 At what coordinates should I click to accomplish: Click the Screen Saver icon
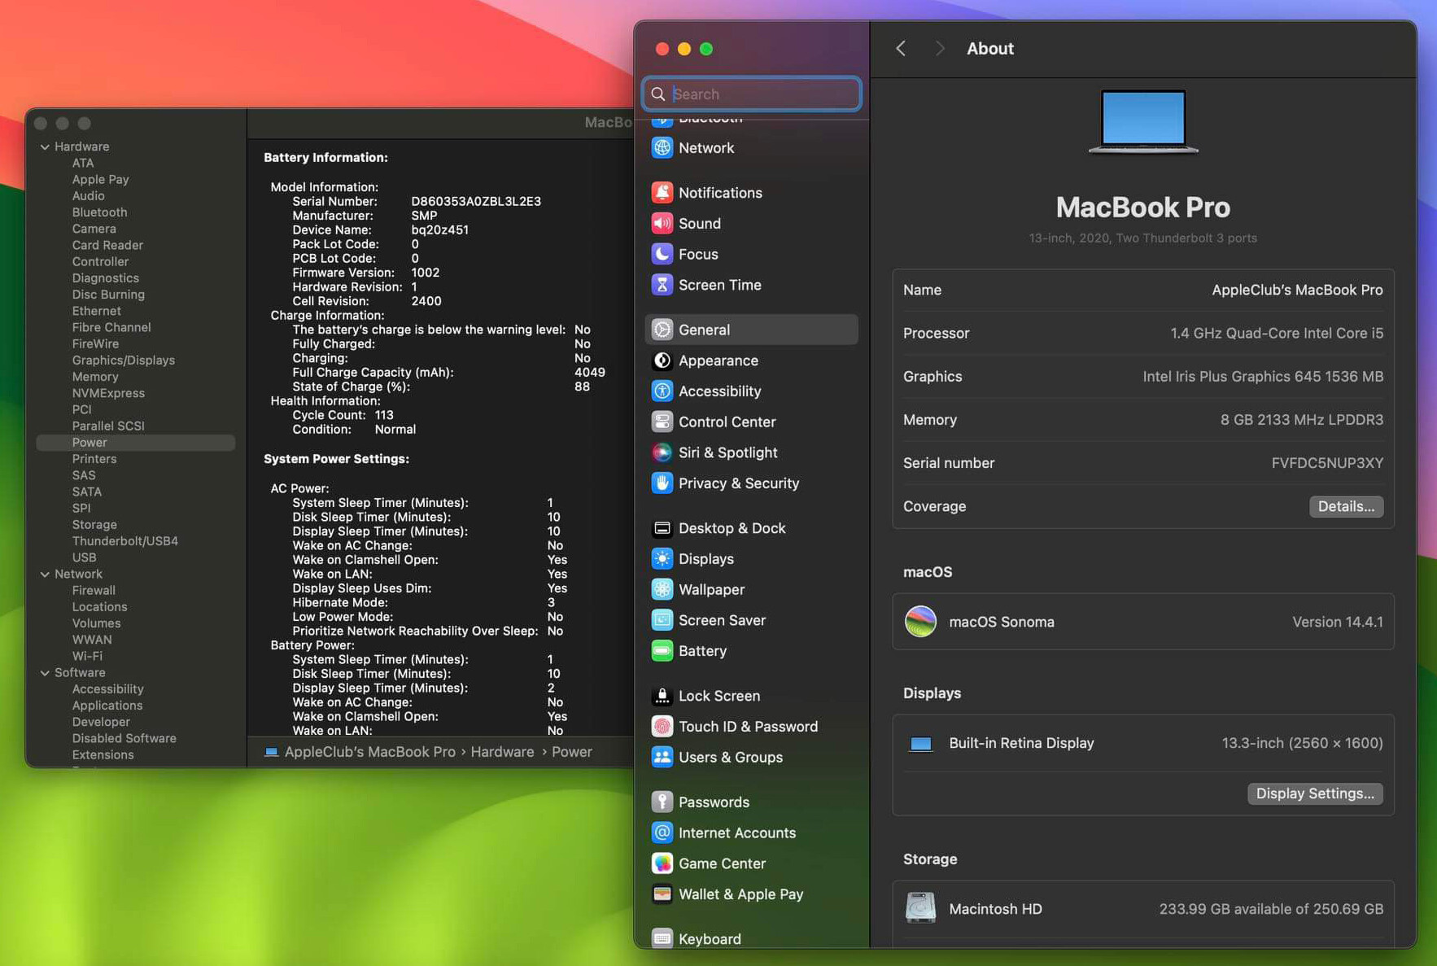pos(662,620)
